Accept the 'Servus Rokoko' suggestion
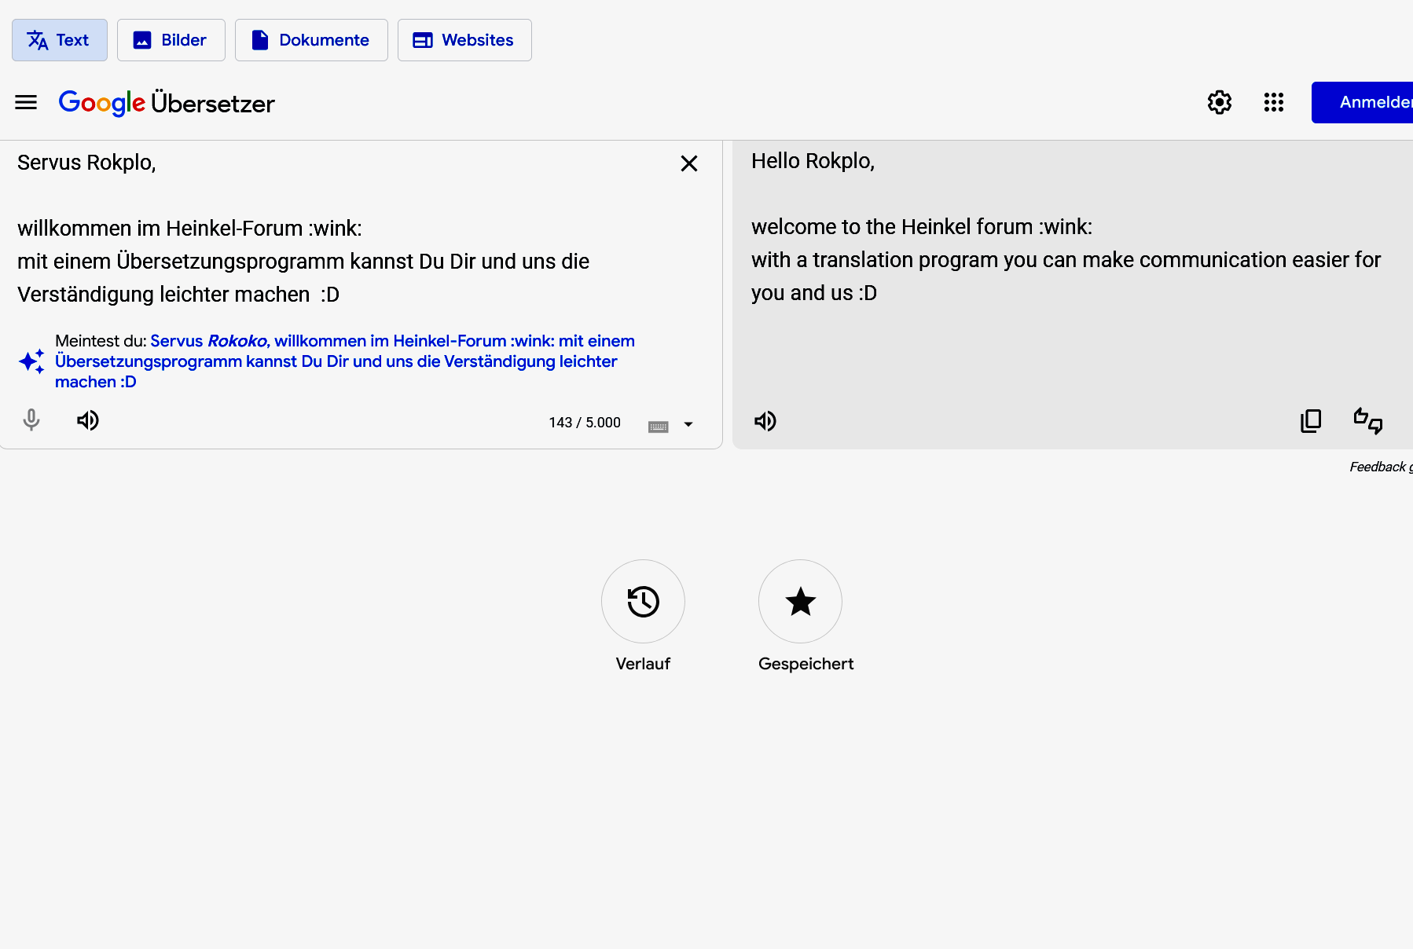The image size is (1413, 949). click(x=345, y=361)
